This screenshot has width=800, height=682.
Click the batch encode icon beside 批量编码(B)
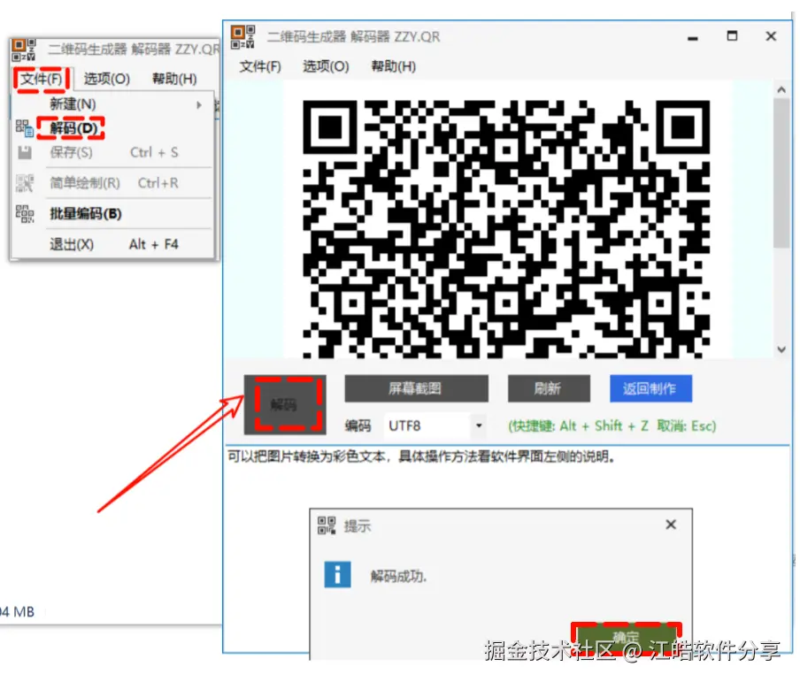coord(25,214)
